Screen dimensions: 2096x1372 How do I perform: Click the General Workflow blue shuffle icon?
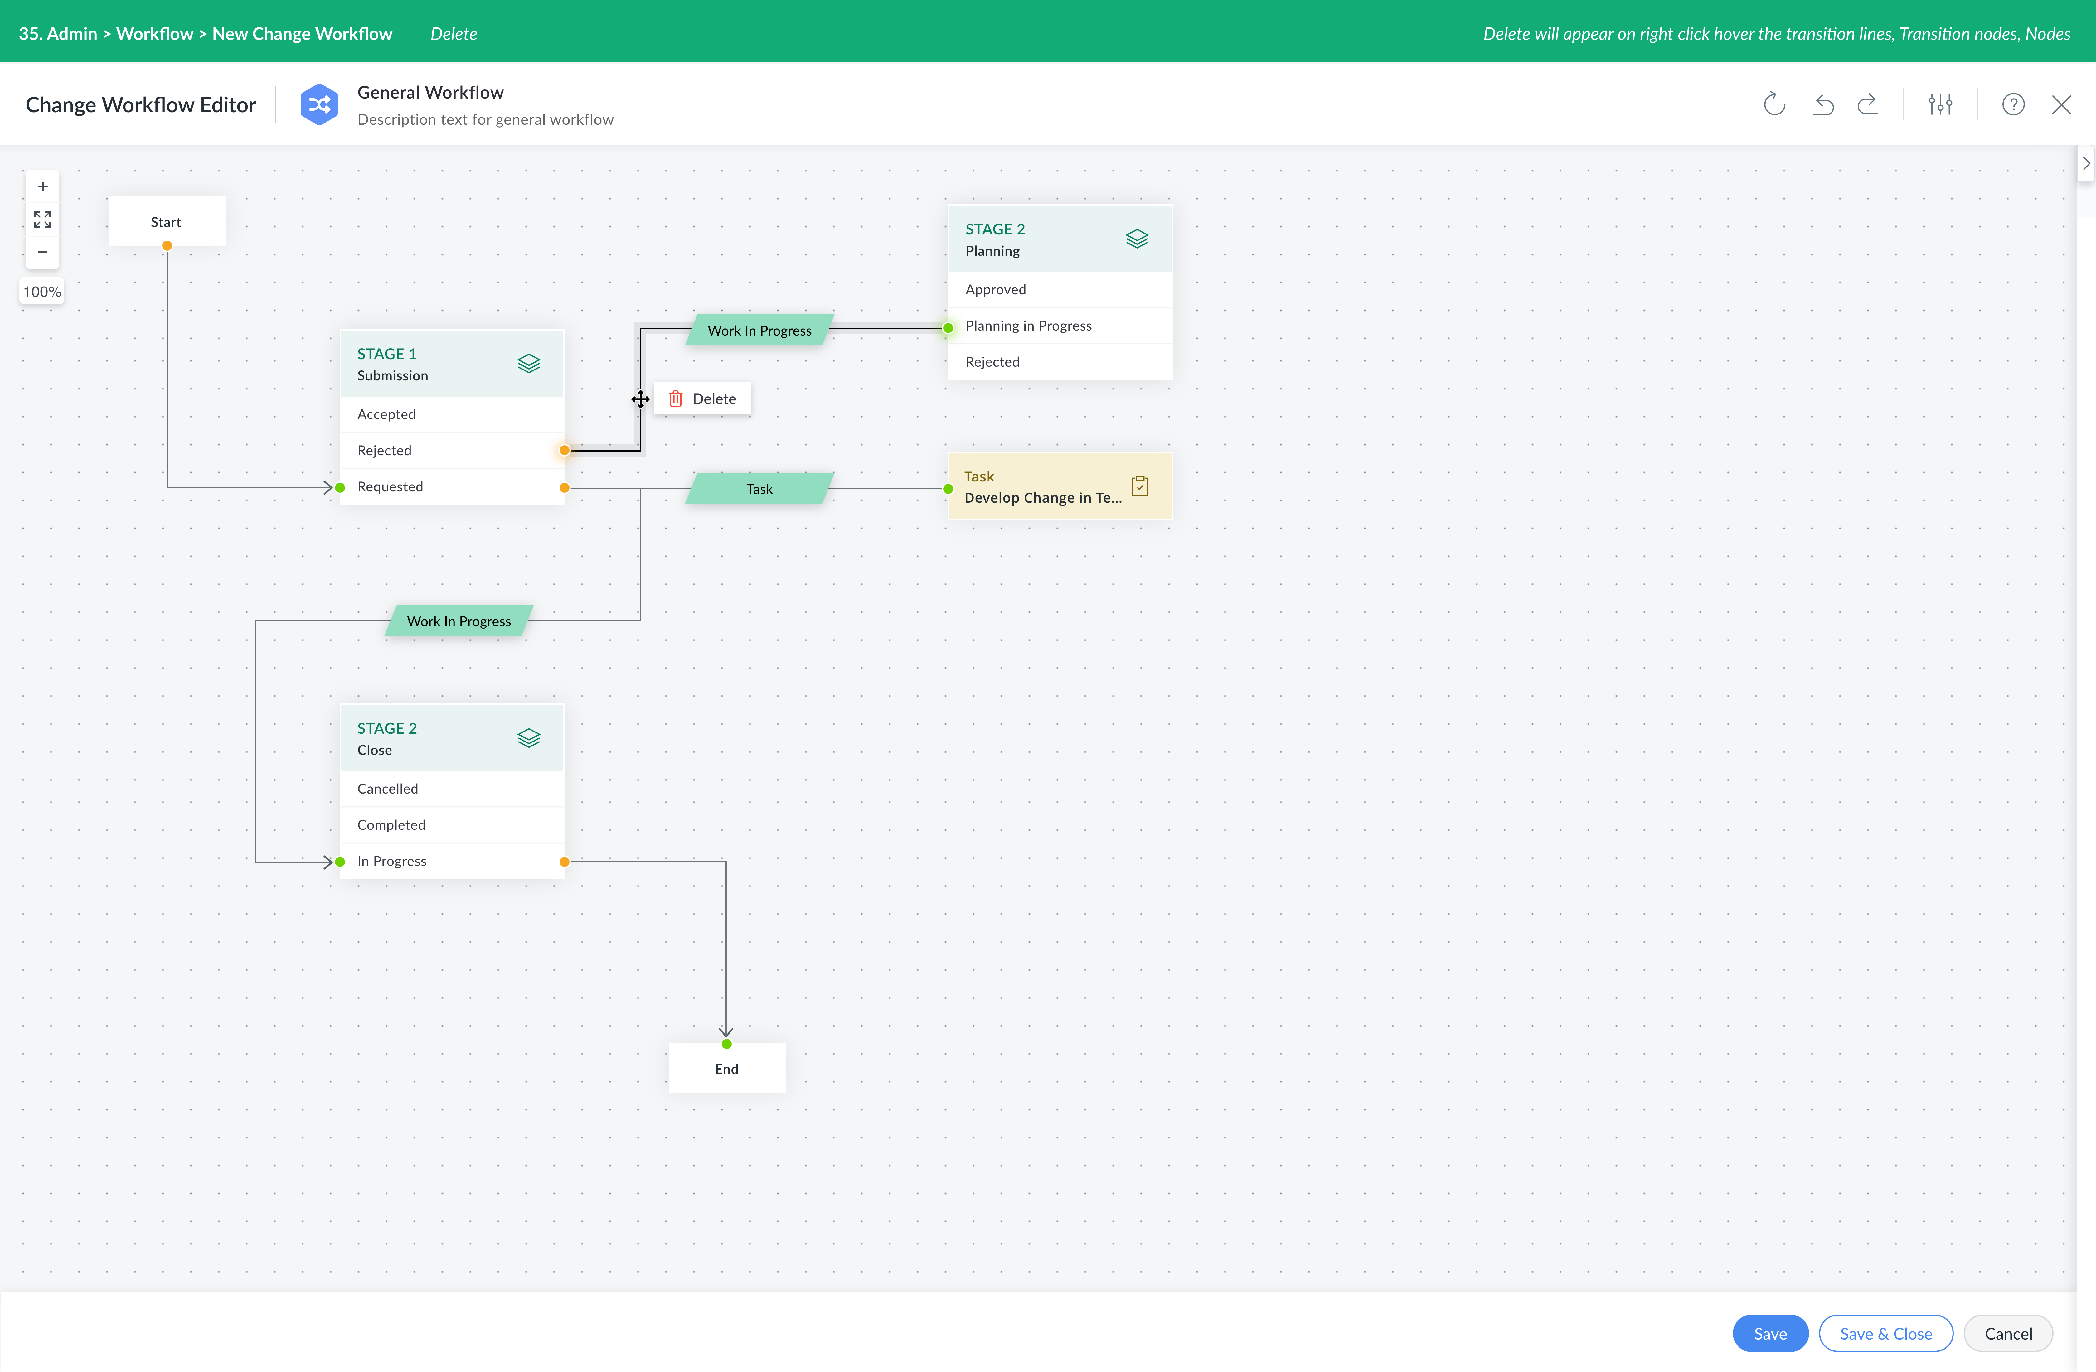pyautogui.click(x=319, y=105)
